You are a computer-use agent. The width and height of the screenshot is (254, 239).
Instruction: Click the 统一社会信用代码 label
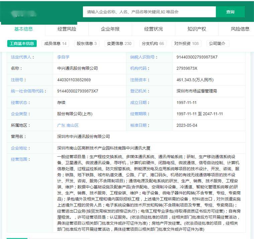point(27,91)
